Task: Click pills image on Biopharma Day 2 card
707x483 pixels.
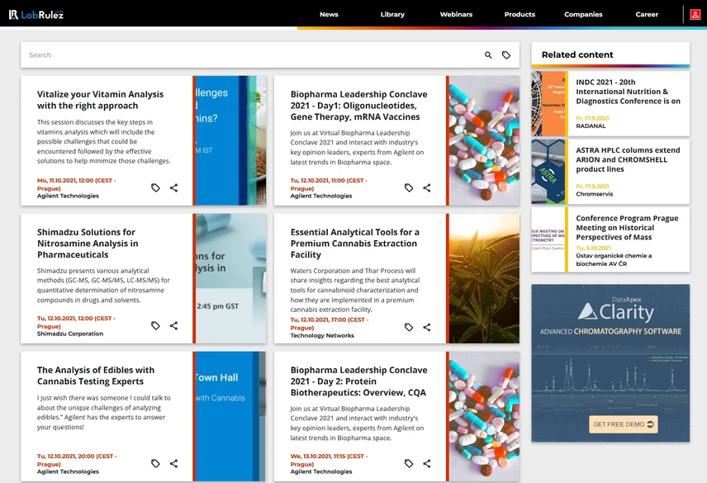Action: tap(484, 416)
